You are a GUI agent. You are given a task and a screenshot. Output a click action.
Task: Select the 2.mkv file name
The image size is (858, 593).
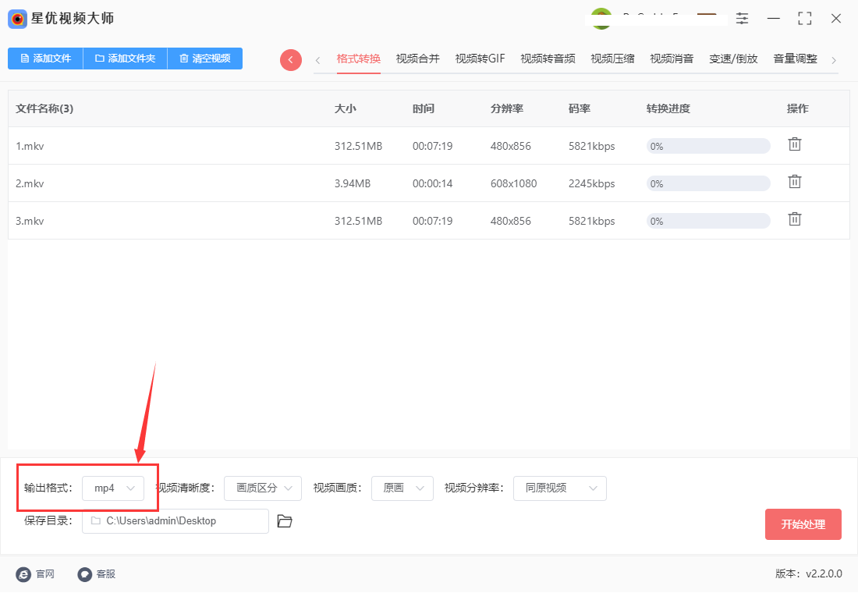30,183
